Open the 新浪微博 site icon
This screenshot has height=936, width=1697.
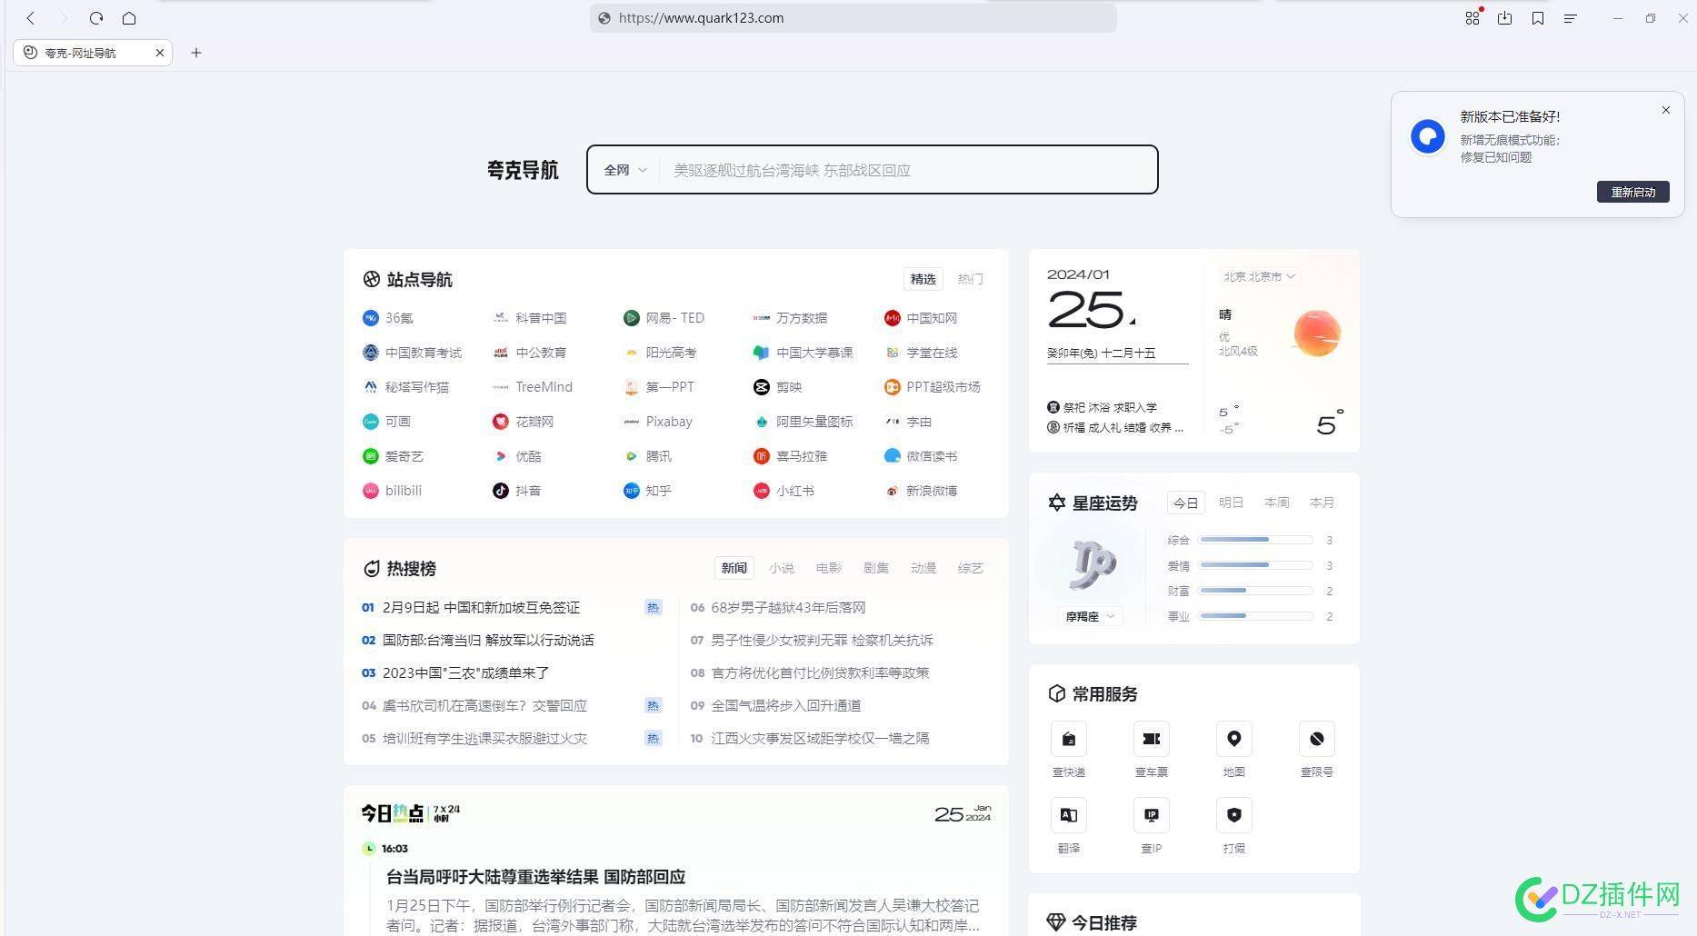point(892,491)
